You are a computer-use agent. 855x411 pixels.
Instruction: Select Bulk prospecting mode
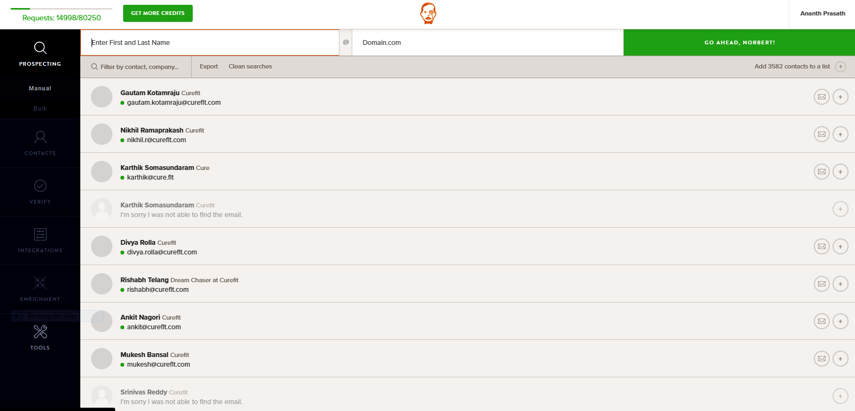pyautogui.click(x=40, y=108)
